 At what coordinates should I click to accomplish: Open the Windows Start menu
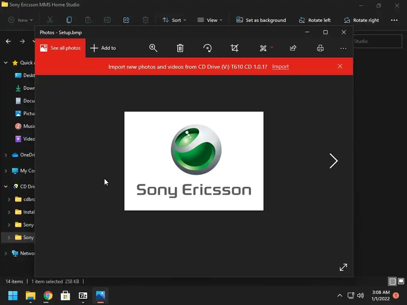13,295
